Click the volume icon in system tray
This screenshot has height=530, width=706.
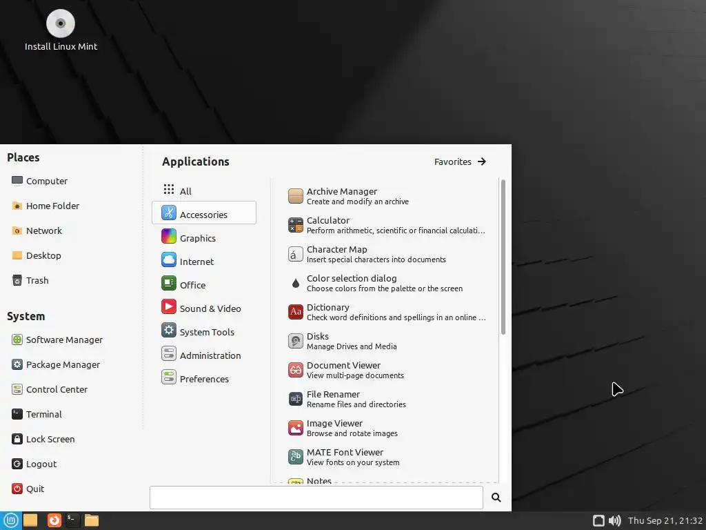(614, 521)
